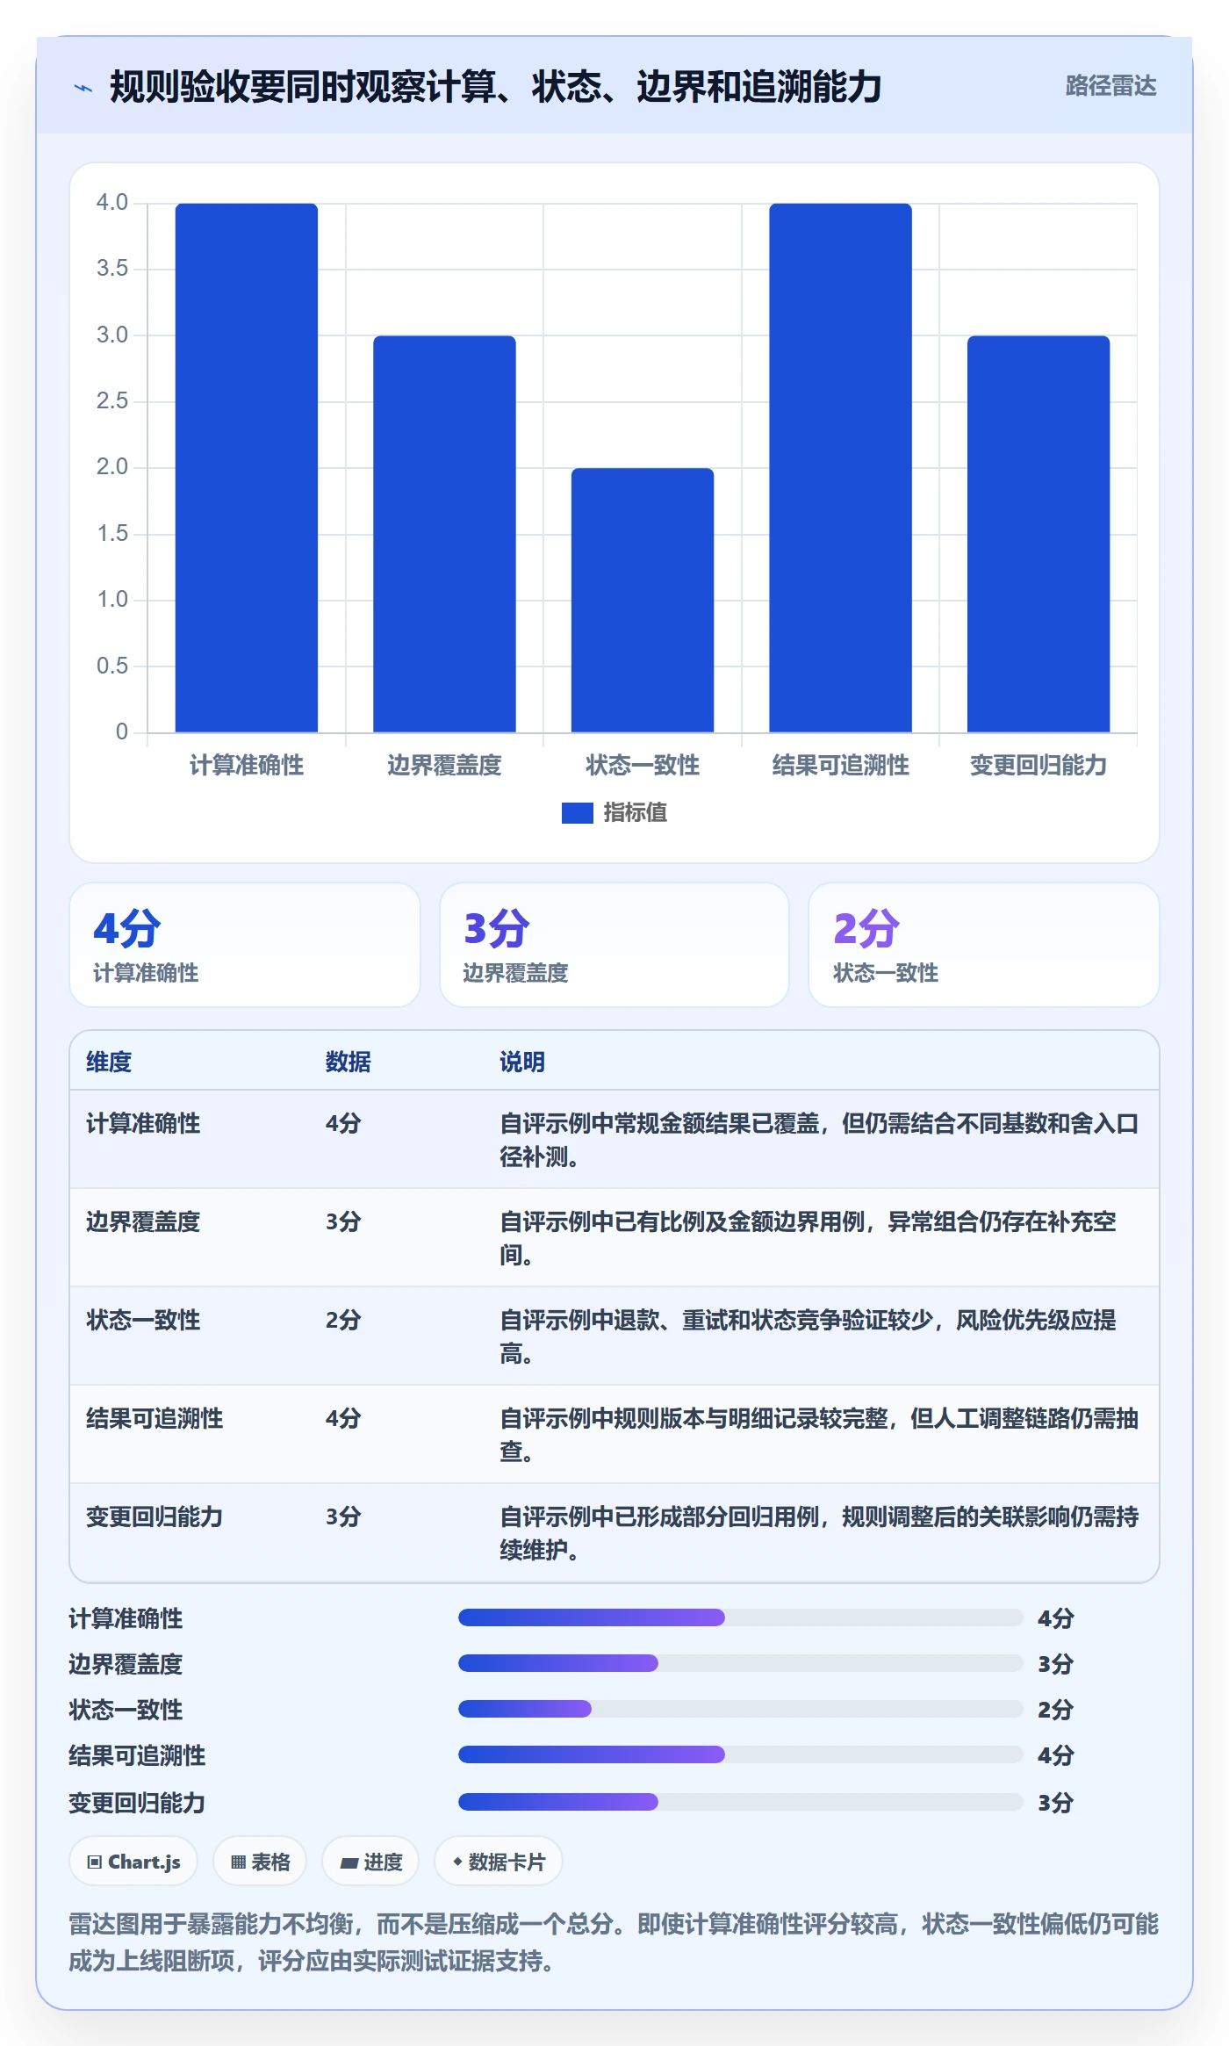This screenshot has height=2046, width=1229.
Task: Click the 边界覆盖度 progress bar
Action: (740, 1663)
